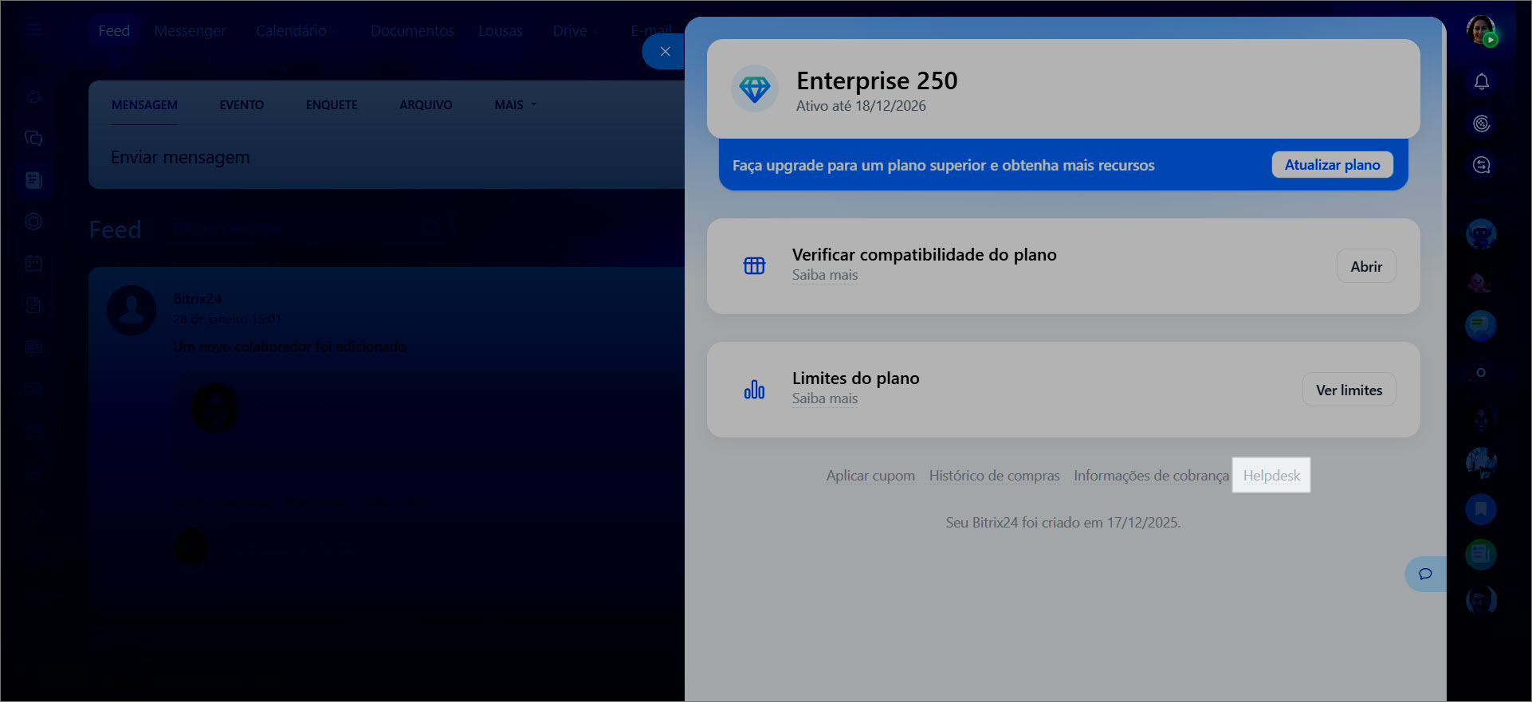The height and width of the screenshot is (702, 1532).
Task: Expand the Calendário menu dropdown
Action: point(297,31)
